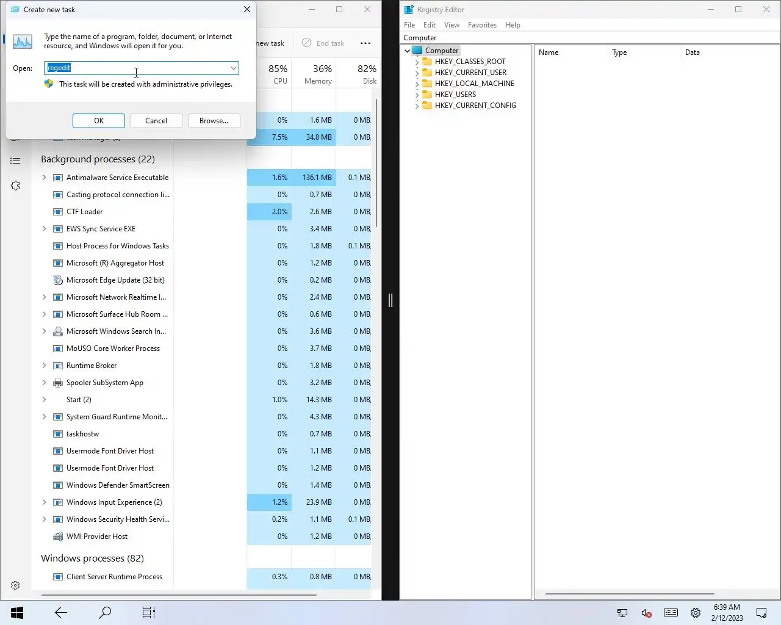
Task: Click the Back arrow on the taskbar
Action: 61,613
